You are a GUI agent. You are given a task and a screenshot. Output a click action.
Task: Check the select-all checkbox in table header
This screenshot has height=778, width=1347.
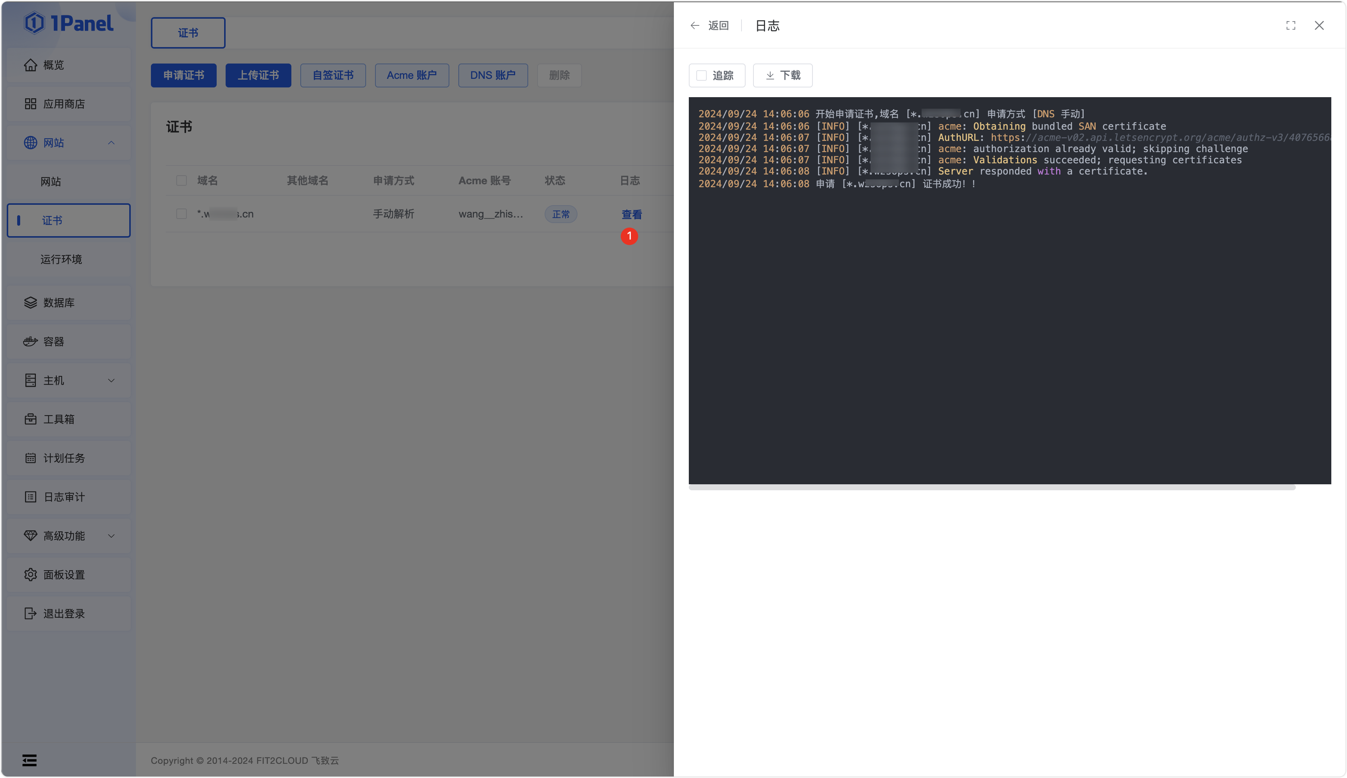click(x=182, y=180)
